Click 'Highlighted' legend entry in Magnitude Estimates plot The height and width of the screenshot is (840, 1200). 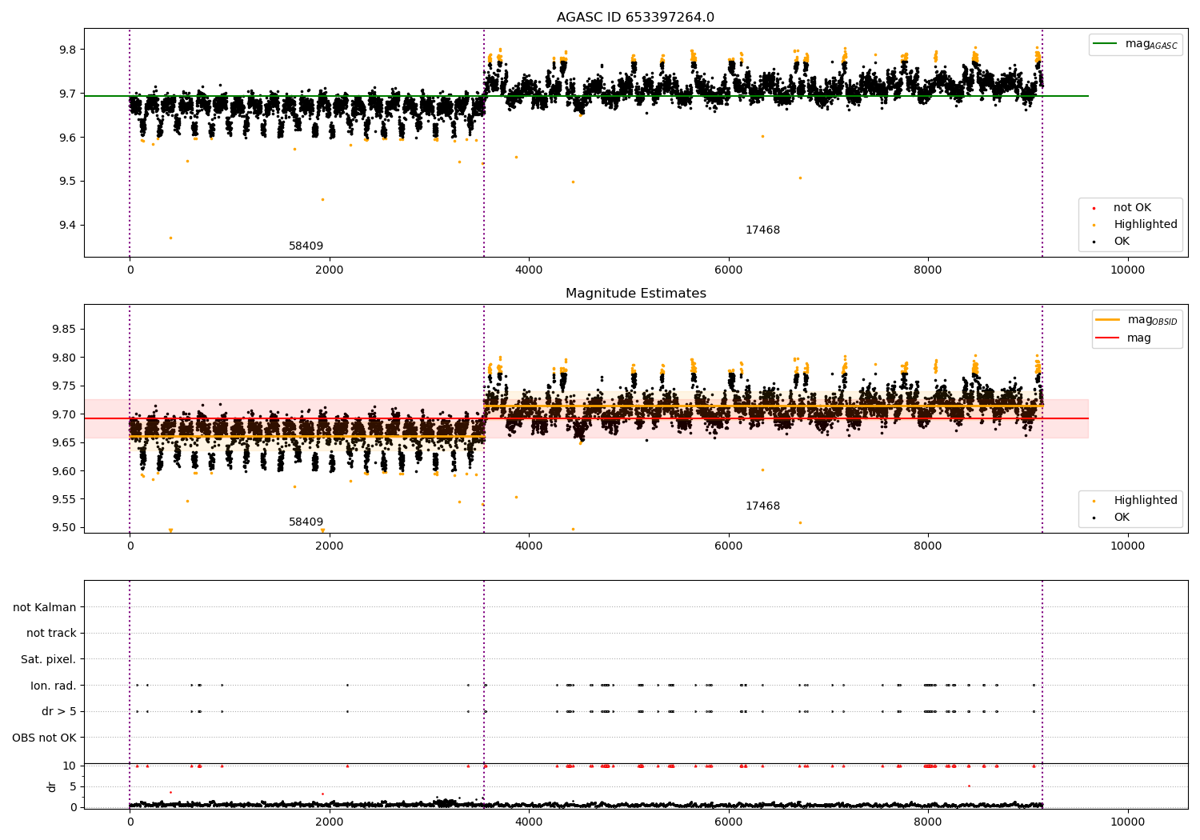pos(1146,501)
